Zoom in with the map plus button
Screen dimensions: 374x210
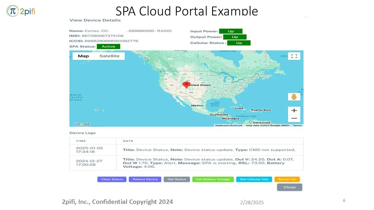294,111
